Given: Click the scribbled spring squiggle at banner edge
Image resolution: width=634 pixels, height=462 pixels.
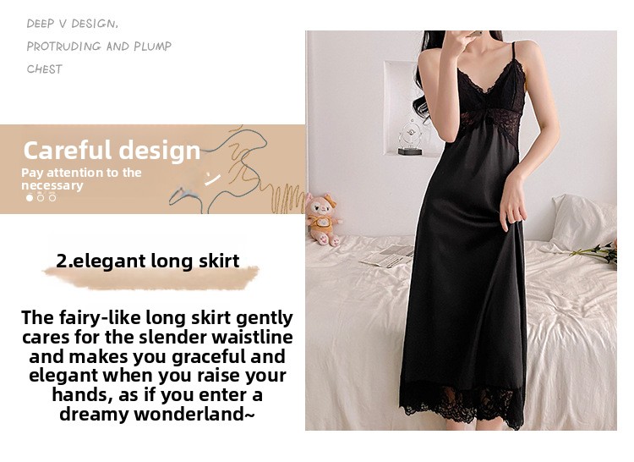Looking at the screenshot, I should pos(287,198).
